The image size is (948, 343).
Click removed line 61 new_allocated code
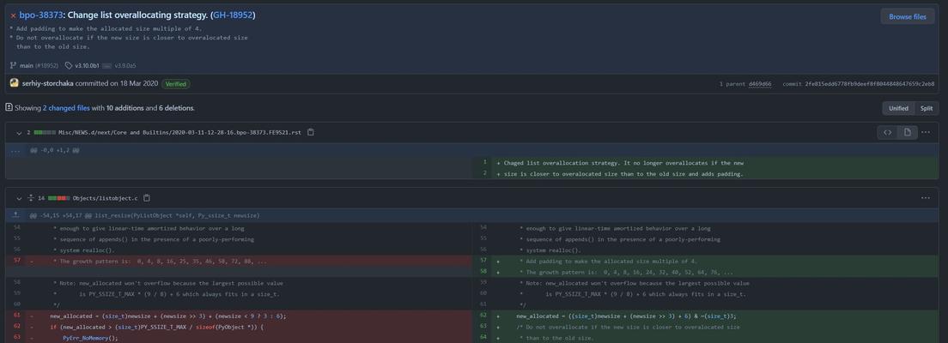168,316
